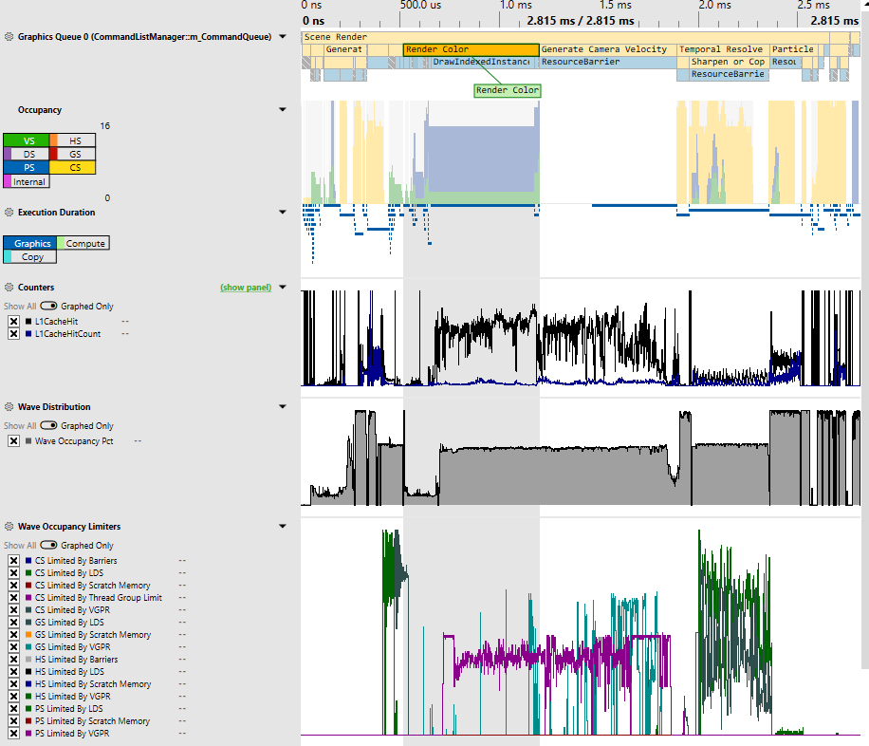Select the Compute filter in Execution Duration

pyautogui.click(x=83, y=243)
